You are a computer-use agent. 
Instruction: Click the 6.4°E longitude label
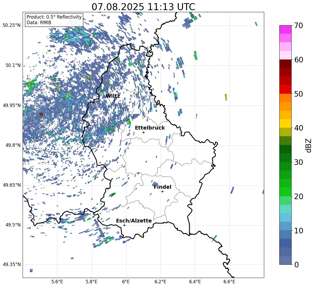(x=195, y=282)
